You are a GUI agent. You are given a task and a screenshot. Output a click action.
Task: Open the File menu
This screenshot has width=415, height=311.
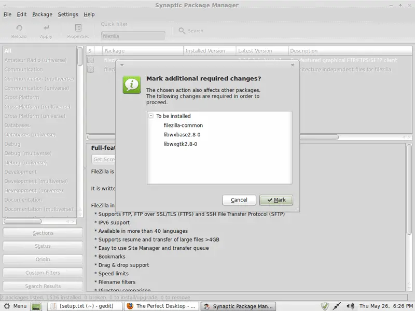pyautogui.click(x=7, y=15)
